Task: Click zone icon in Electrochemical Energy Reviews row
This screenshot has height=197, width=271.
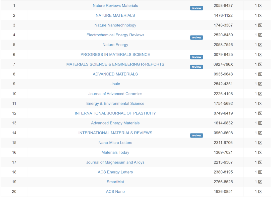Action: coord(260,35)
